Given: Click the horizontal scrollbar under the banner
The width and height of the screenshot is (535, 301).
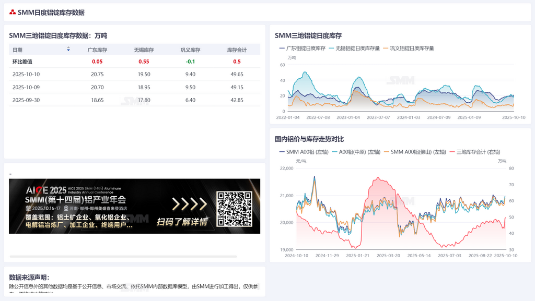Looking at the screenshot, I should tap(123, 256).
